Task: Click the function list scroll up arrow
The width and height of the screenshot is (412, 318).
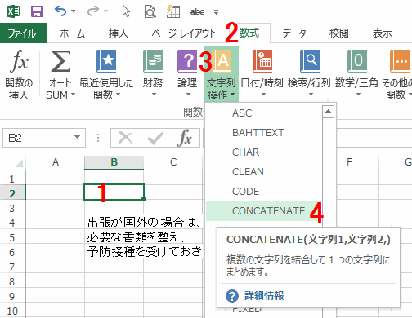Action: [328, 112]
